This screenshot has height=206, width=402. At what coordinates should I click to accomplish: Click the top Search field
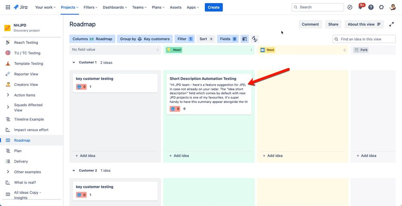click(317, 7)
